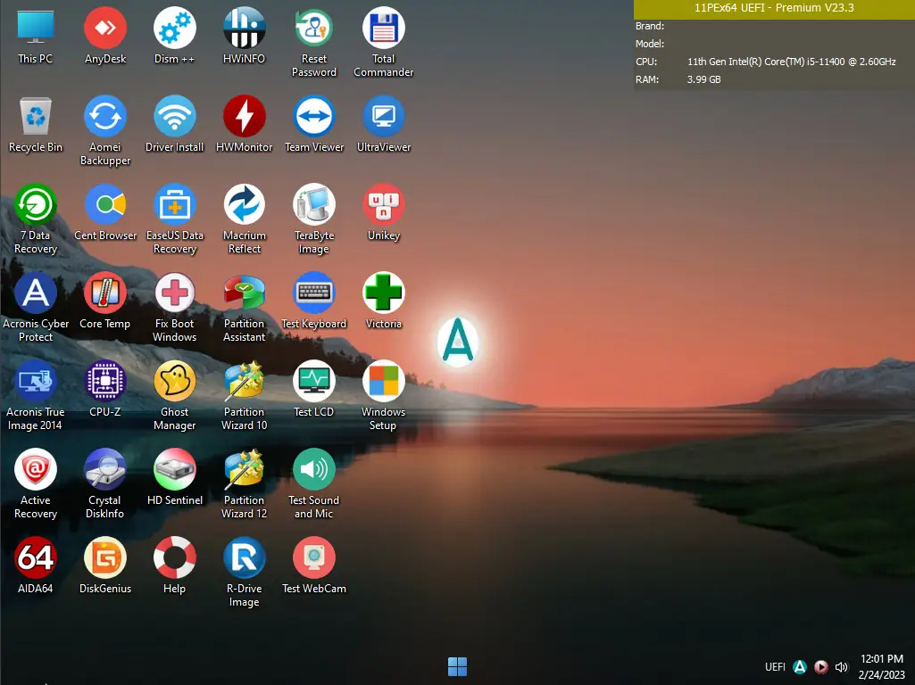
Task: Click the 11PEx64 UEFI Premium V23.3 header
Action: [x=774, y=9]
